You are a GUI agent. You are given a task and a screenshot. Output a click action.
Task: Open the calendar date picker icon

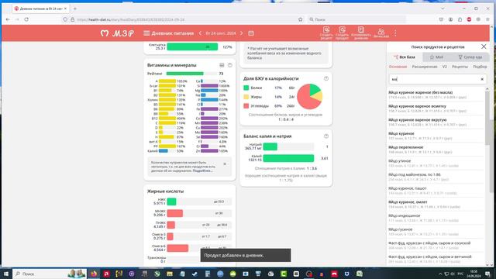click(x=251, y=33)
